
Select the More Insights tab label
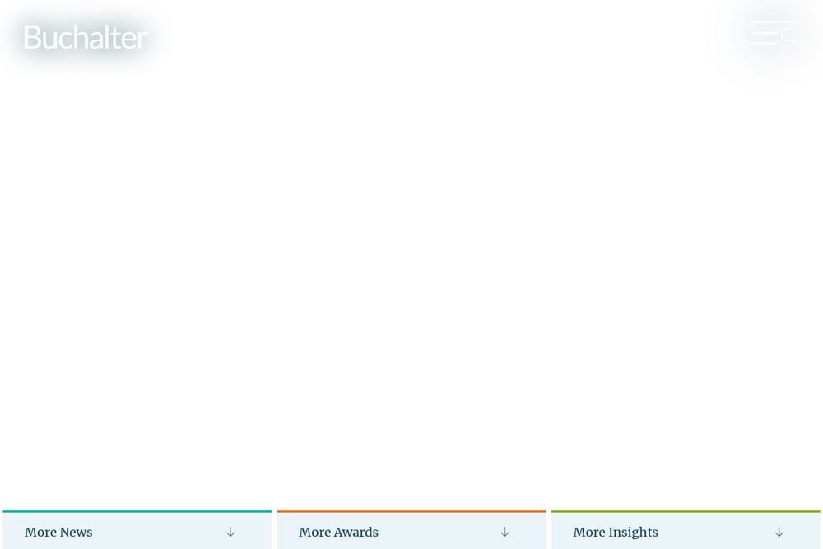[x=616, y=533]
